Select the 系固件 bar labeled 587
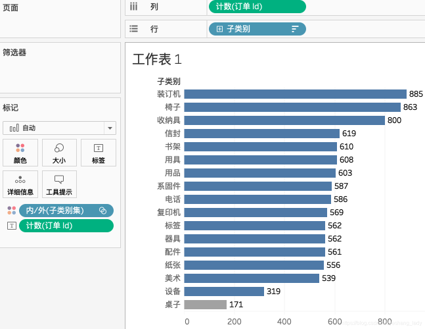 coord(258,186)
